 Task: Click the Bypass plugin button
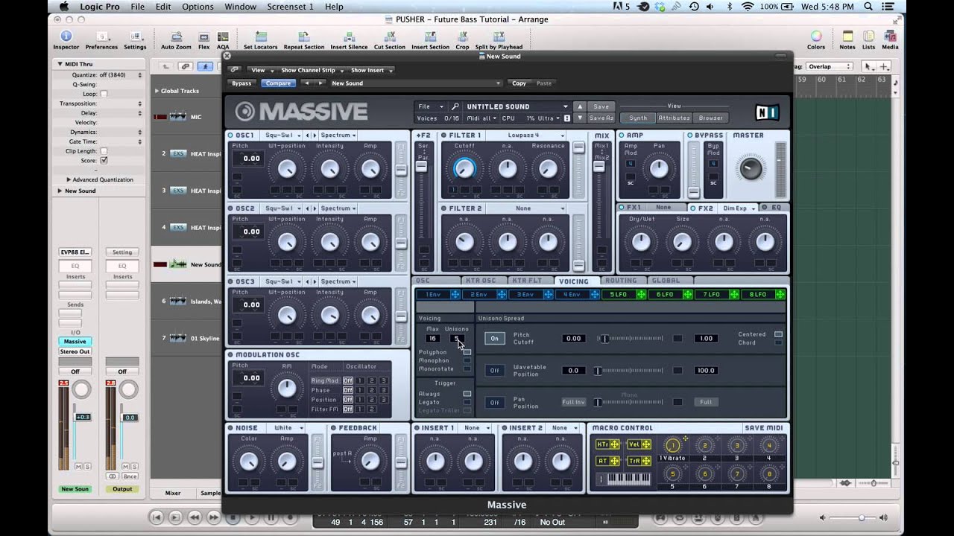(241, 83)
